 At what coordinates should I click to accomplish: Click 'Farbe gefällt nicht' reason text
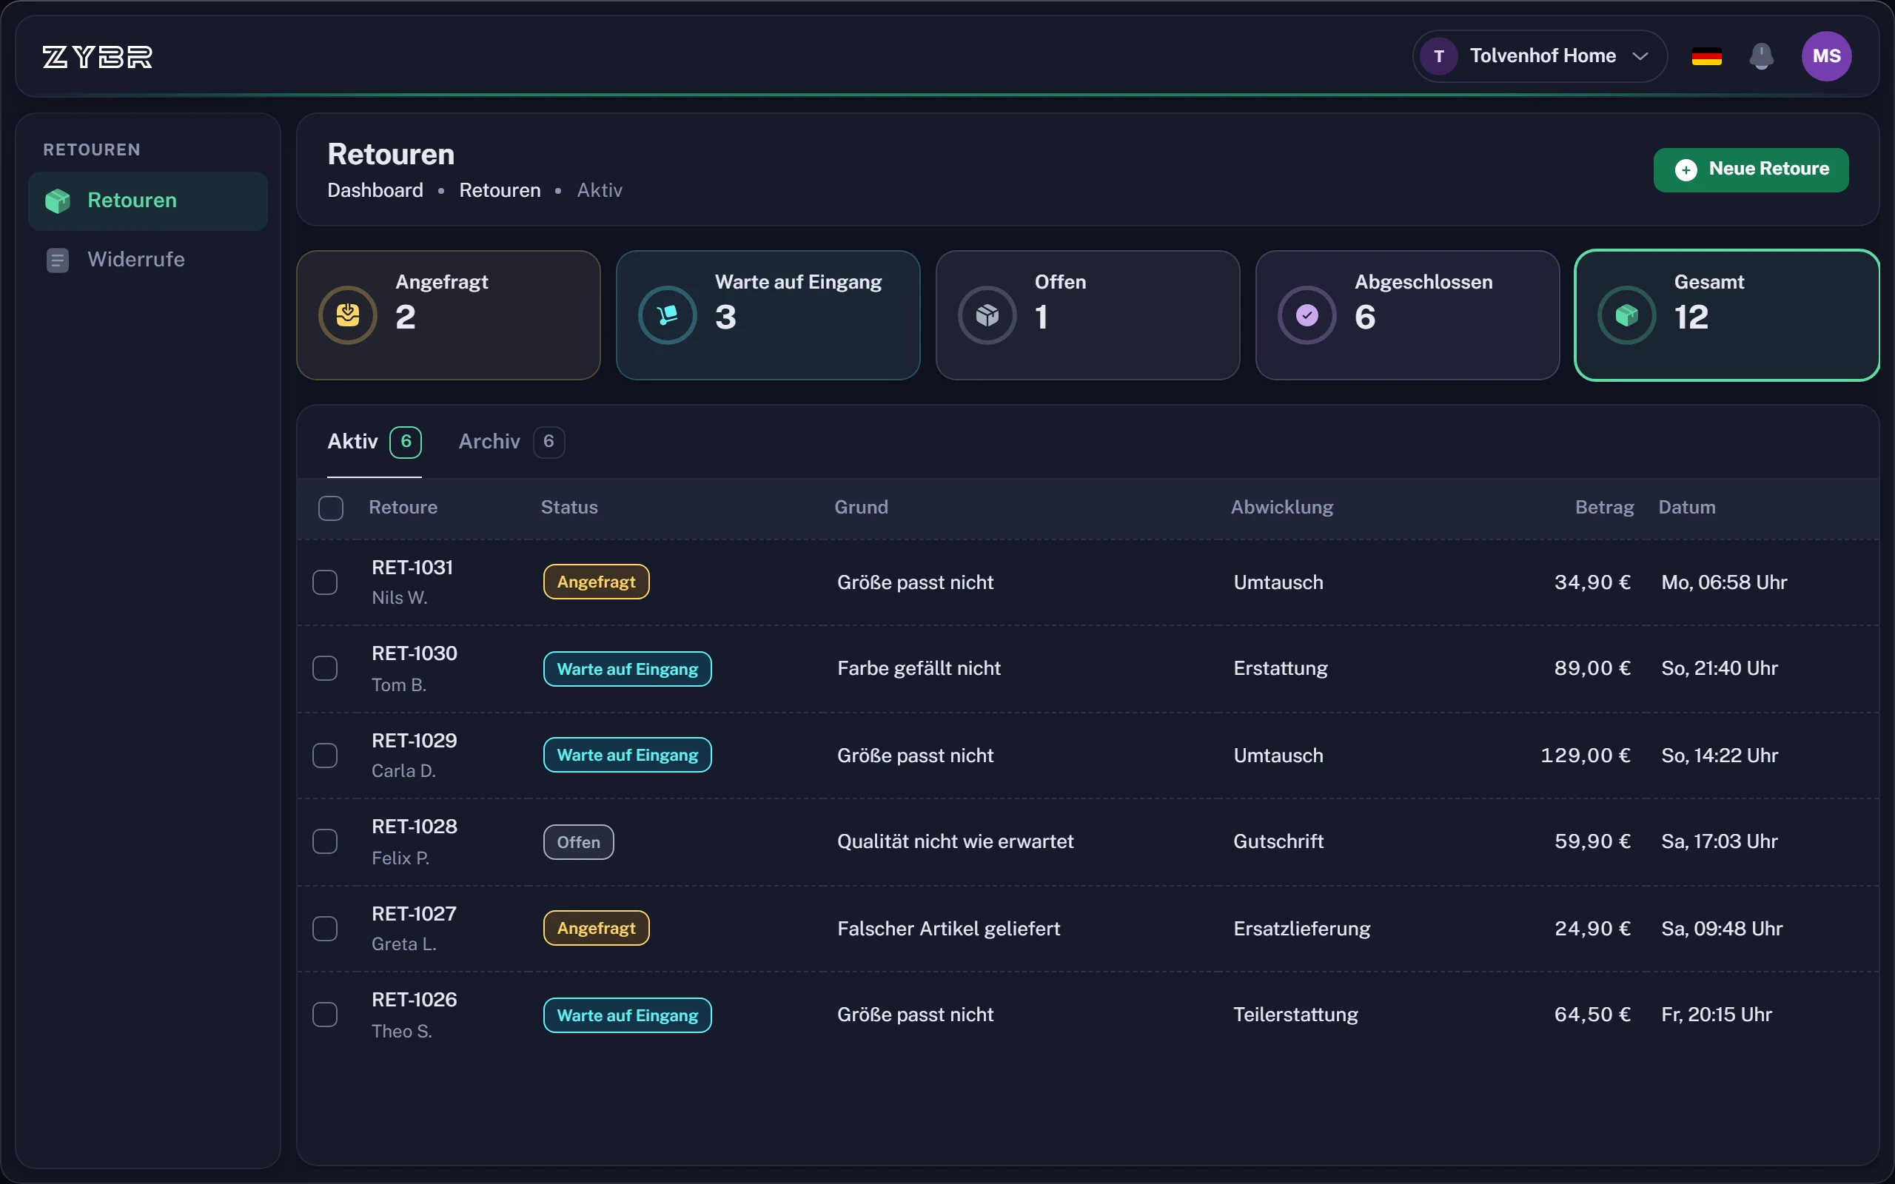919,669
